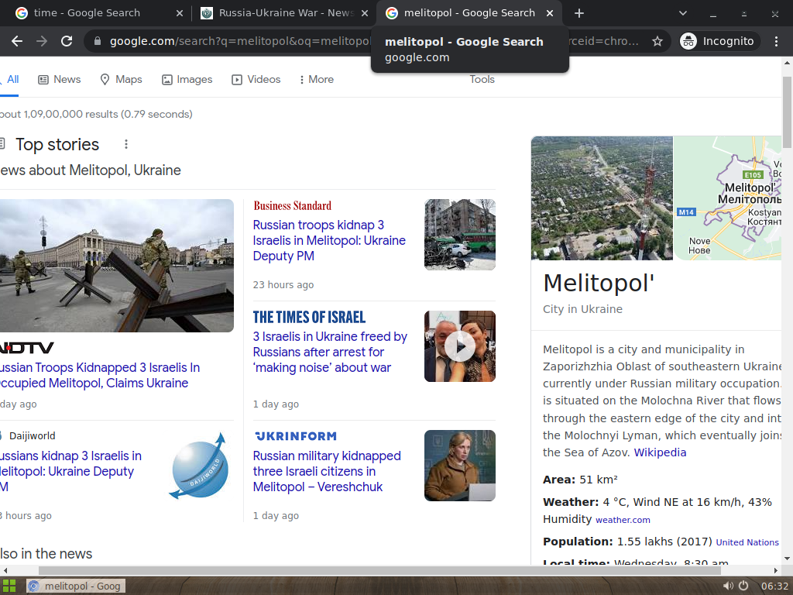Open the tab search chevron in title bar
The height and width of the screenshot is (595, 793).
(x=683, y=13)
